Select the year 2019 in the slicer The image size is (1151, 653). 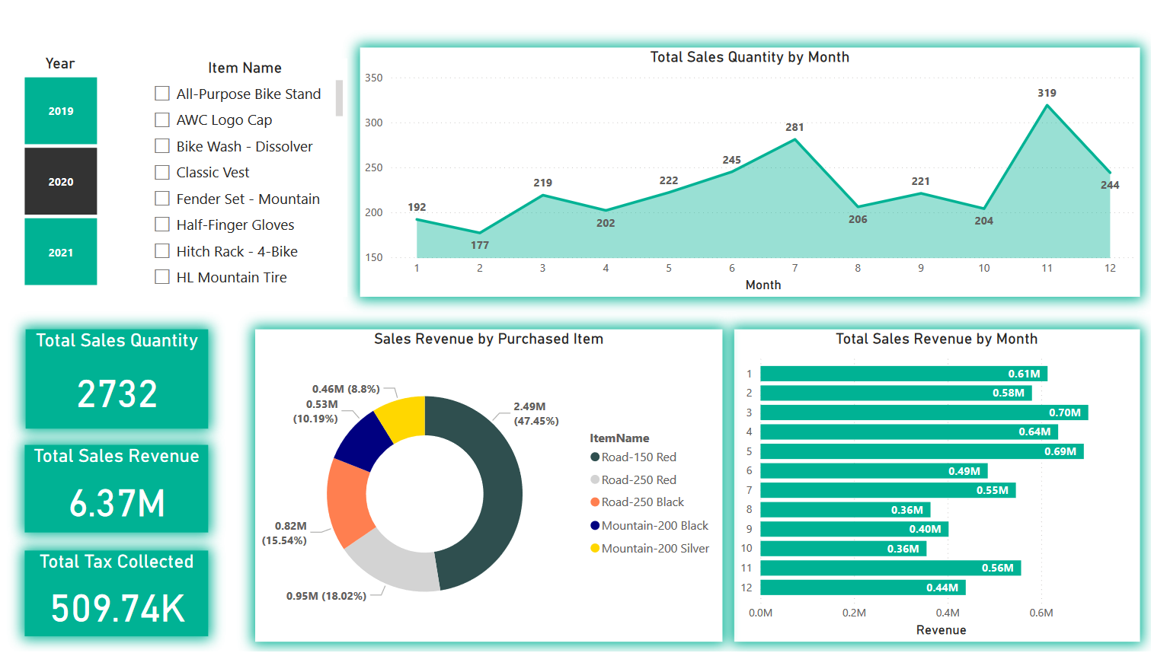tap(60, 110)
